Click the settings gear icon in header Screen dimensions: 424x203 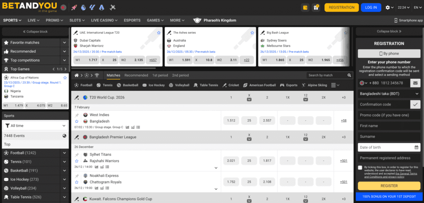(x=388, y=7)
